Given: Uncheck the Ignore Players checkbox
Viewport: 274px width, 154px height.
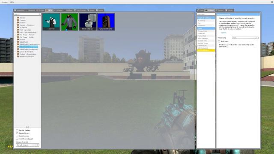Looking at the screenshot, I should coord(17,133).
